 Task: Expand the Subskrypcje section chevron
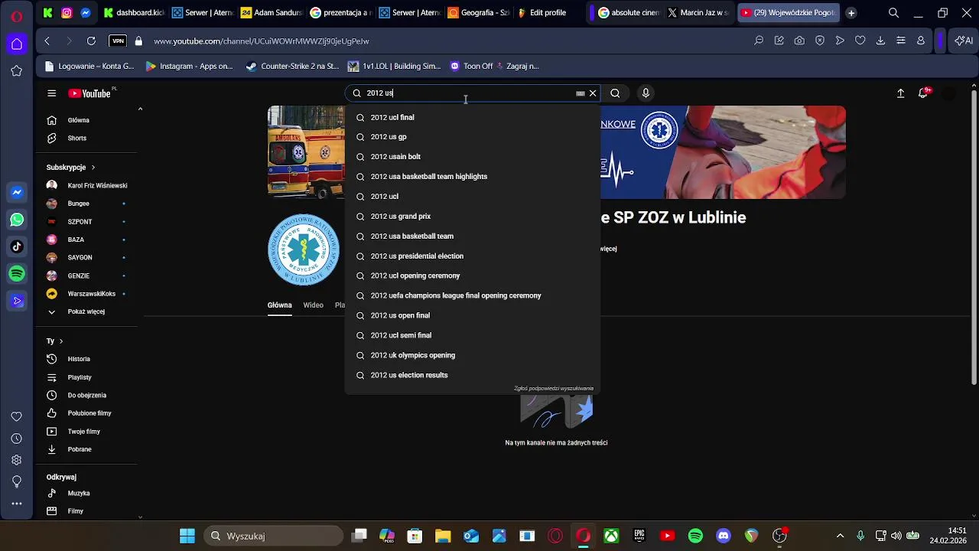[x=93, y=167]
